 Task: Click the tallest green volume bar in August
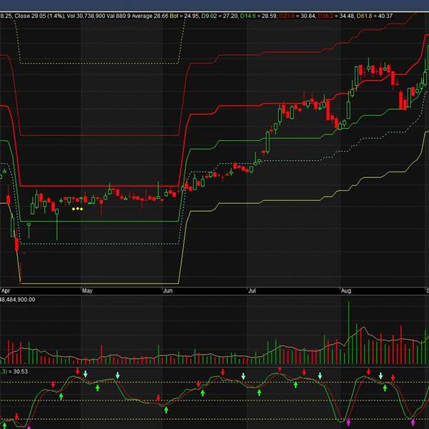point(349,332)
